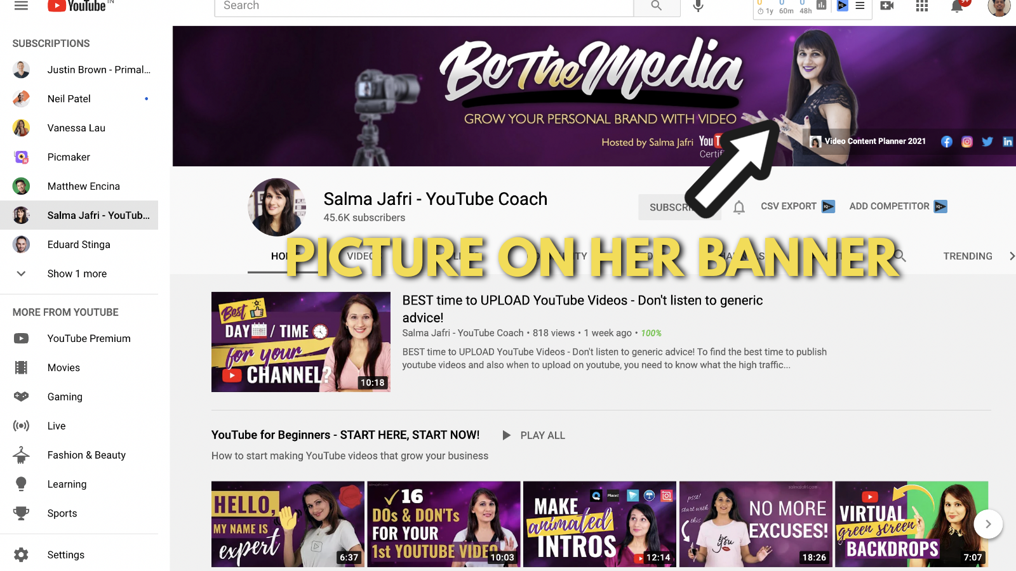Open Fashion & Beauty in sidebar
The image size is (1016, 571).
pyautogui.click(x=79, y=456)
